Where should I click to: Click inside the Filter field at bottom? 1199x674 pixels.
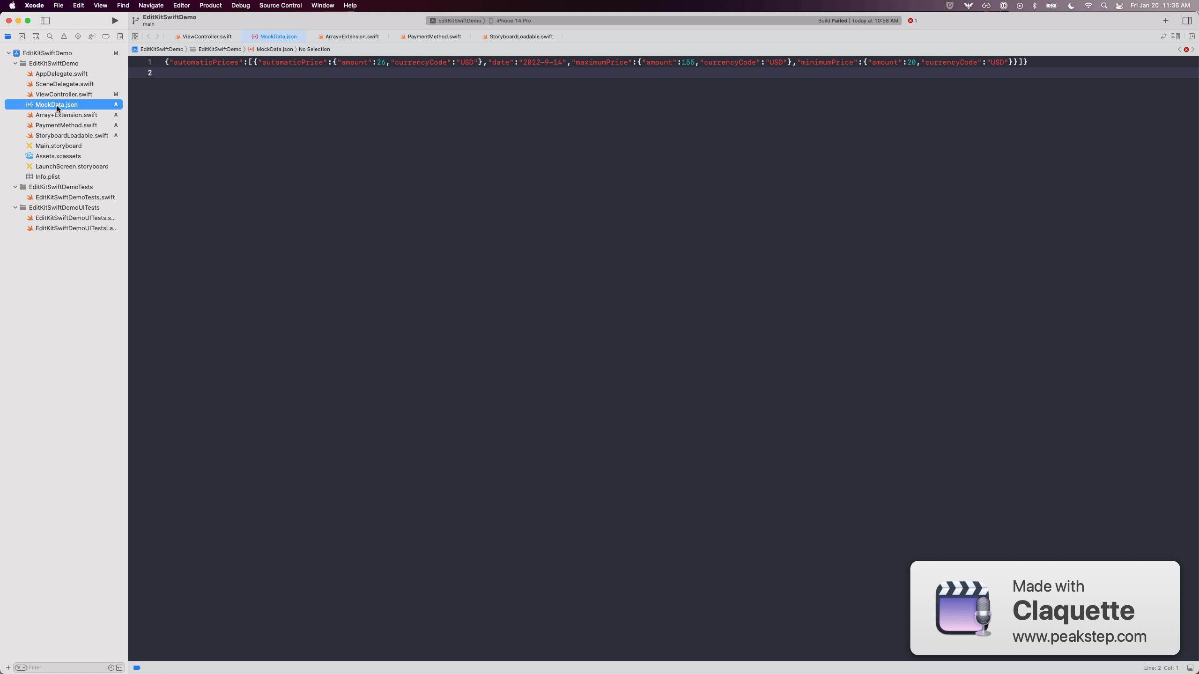pyautogui.click(x=61, y=667)
